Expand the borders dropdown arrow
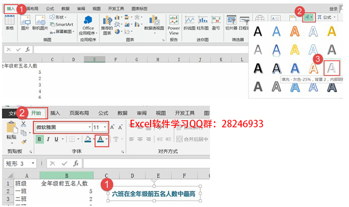 (x=78, y=139)
